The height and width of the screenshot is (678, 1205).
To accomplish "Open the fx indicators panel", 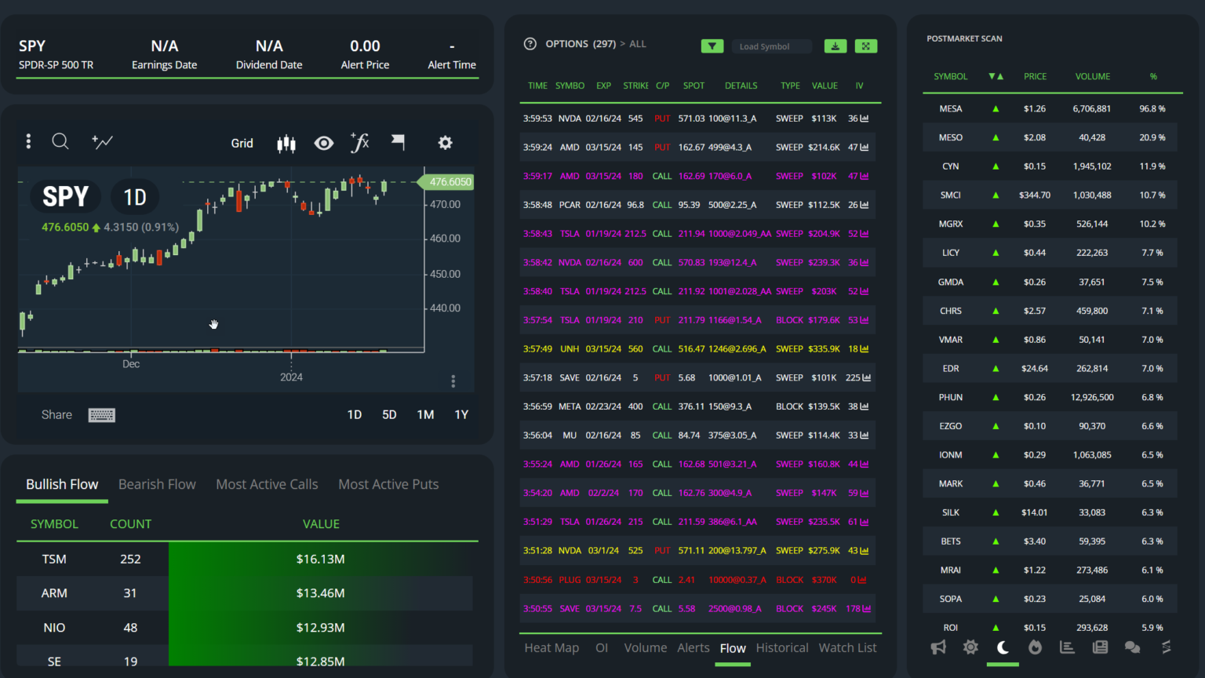I will click(360, 142).
